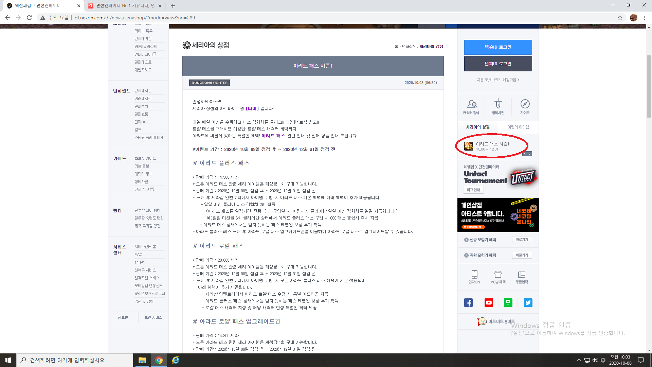Open Internet Explorer from taskbar
The height and width of the screenshot is (367, 652).
click(x=175, y=360)
